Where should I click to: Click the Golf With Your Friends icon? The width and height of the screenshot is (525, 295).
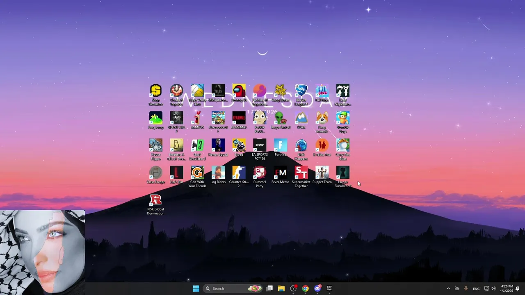pyautogui.click(x=197, y=173)
